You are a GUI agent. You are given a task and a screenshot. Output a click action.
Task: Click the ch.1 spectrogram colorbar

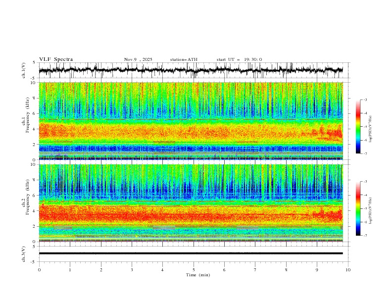(x=358, y=127)
